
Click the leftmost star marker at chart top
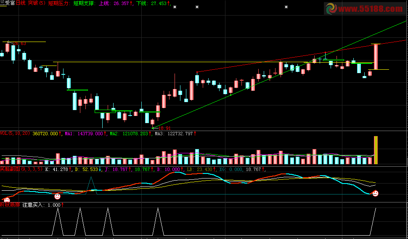175,7
